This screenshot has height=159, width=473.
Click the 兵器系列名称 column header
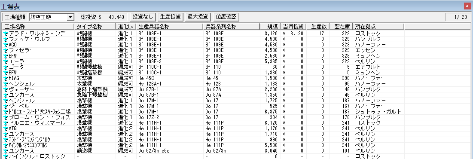[x=232, y=27]
